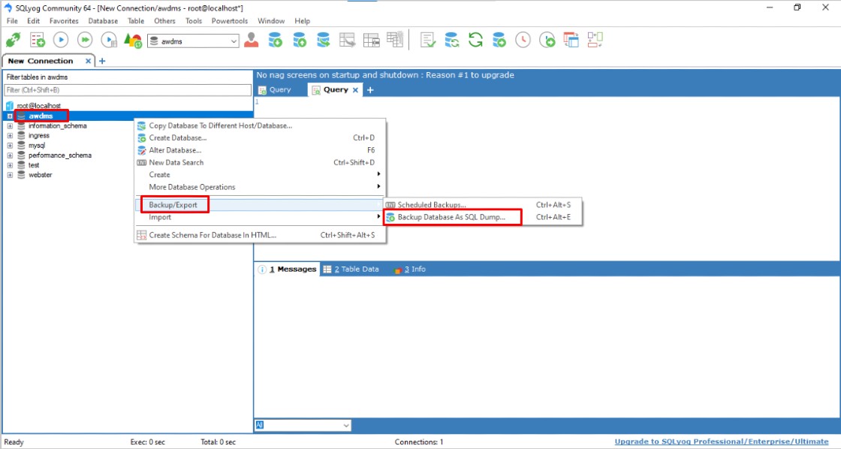Click the database icon with up arrow
Viewport: 841px width, 449px height.
pos(300,41)
